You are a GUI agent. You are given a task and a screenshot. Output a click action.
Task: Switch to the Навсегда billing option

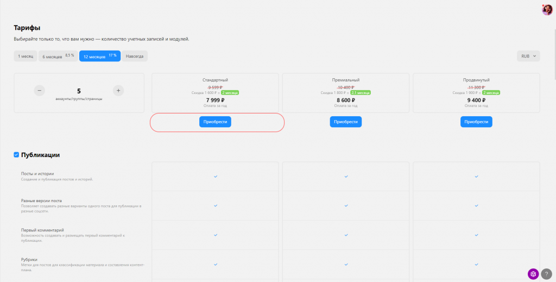pyautogui.click(x=135, y=56)
